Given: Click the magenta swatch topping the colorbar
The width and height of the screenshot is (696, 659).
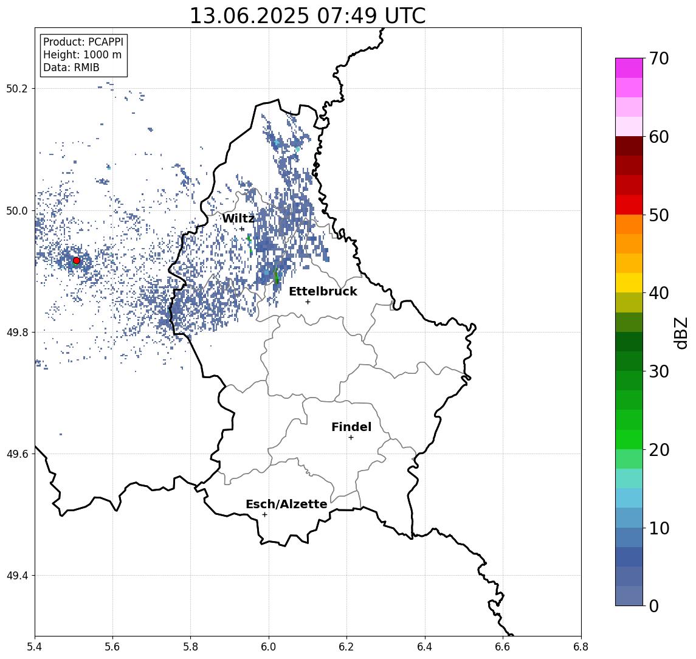Looking at the screenshot, I should [x=629, y=68].
